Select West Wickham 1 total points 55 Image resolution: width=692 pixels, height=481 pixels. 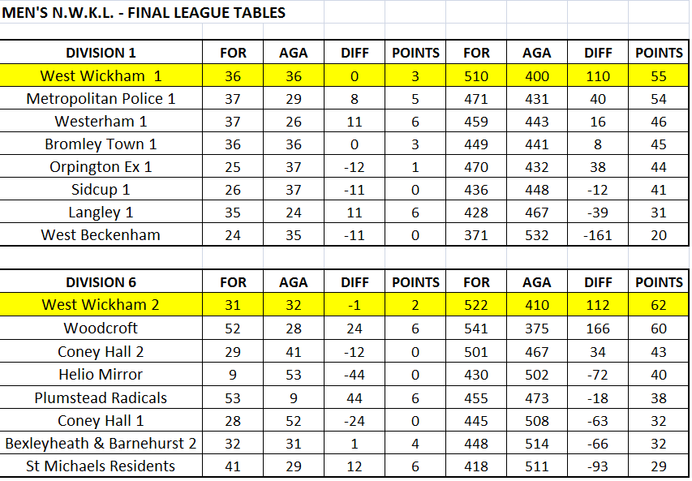click(659, 75)
